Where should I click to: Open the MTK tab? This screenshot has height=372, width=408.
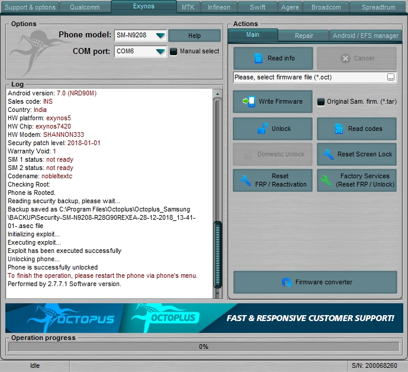tap(188, 7)
